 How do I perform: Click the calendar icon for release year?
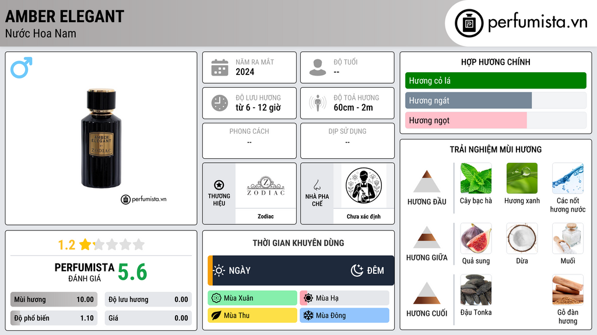coord(220,67)
